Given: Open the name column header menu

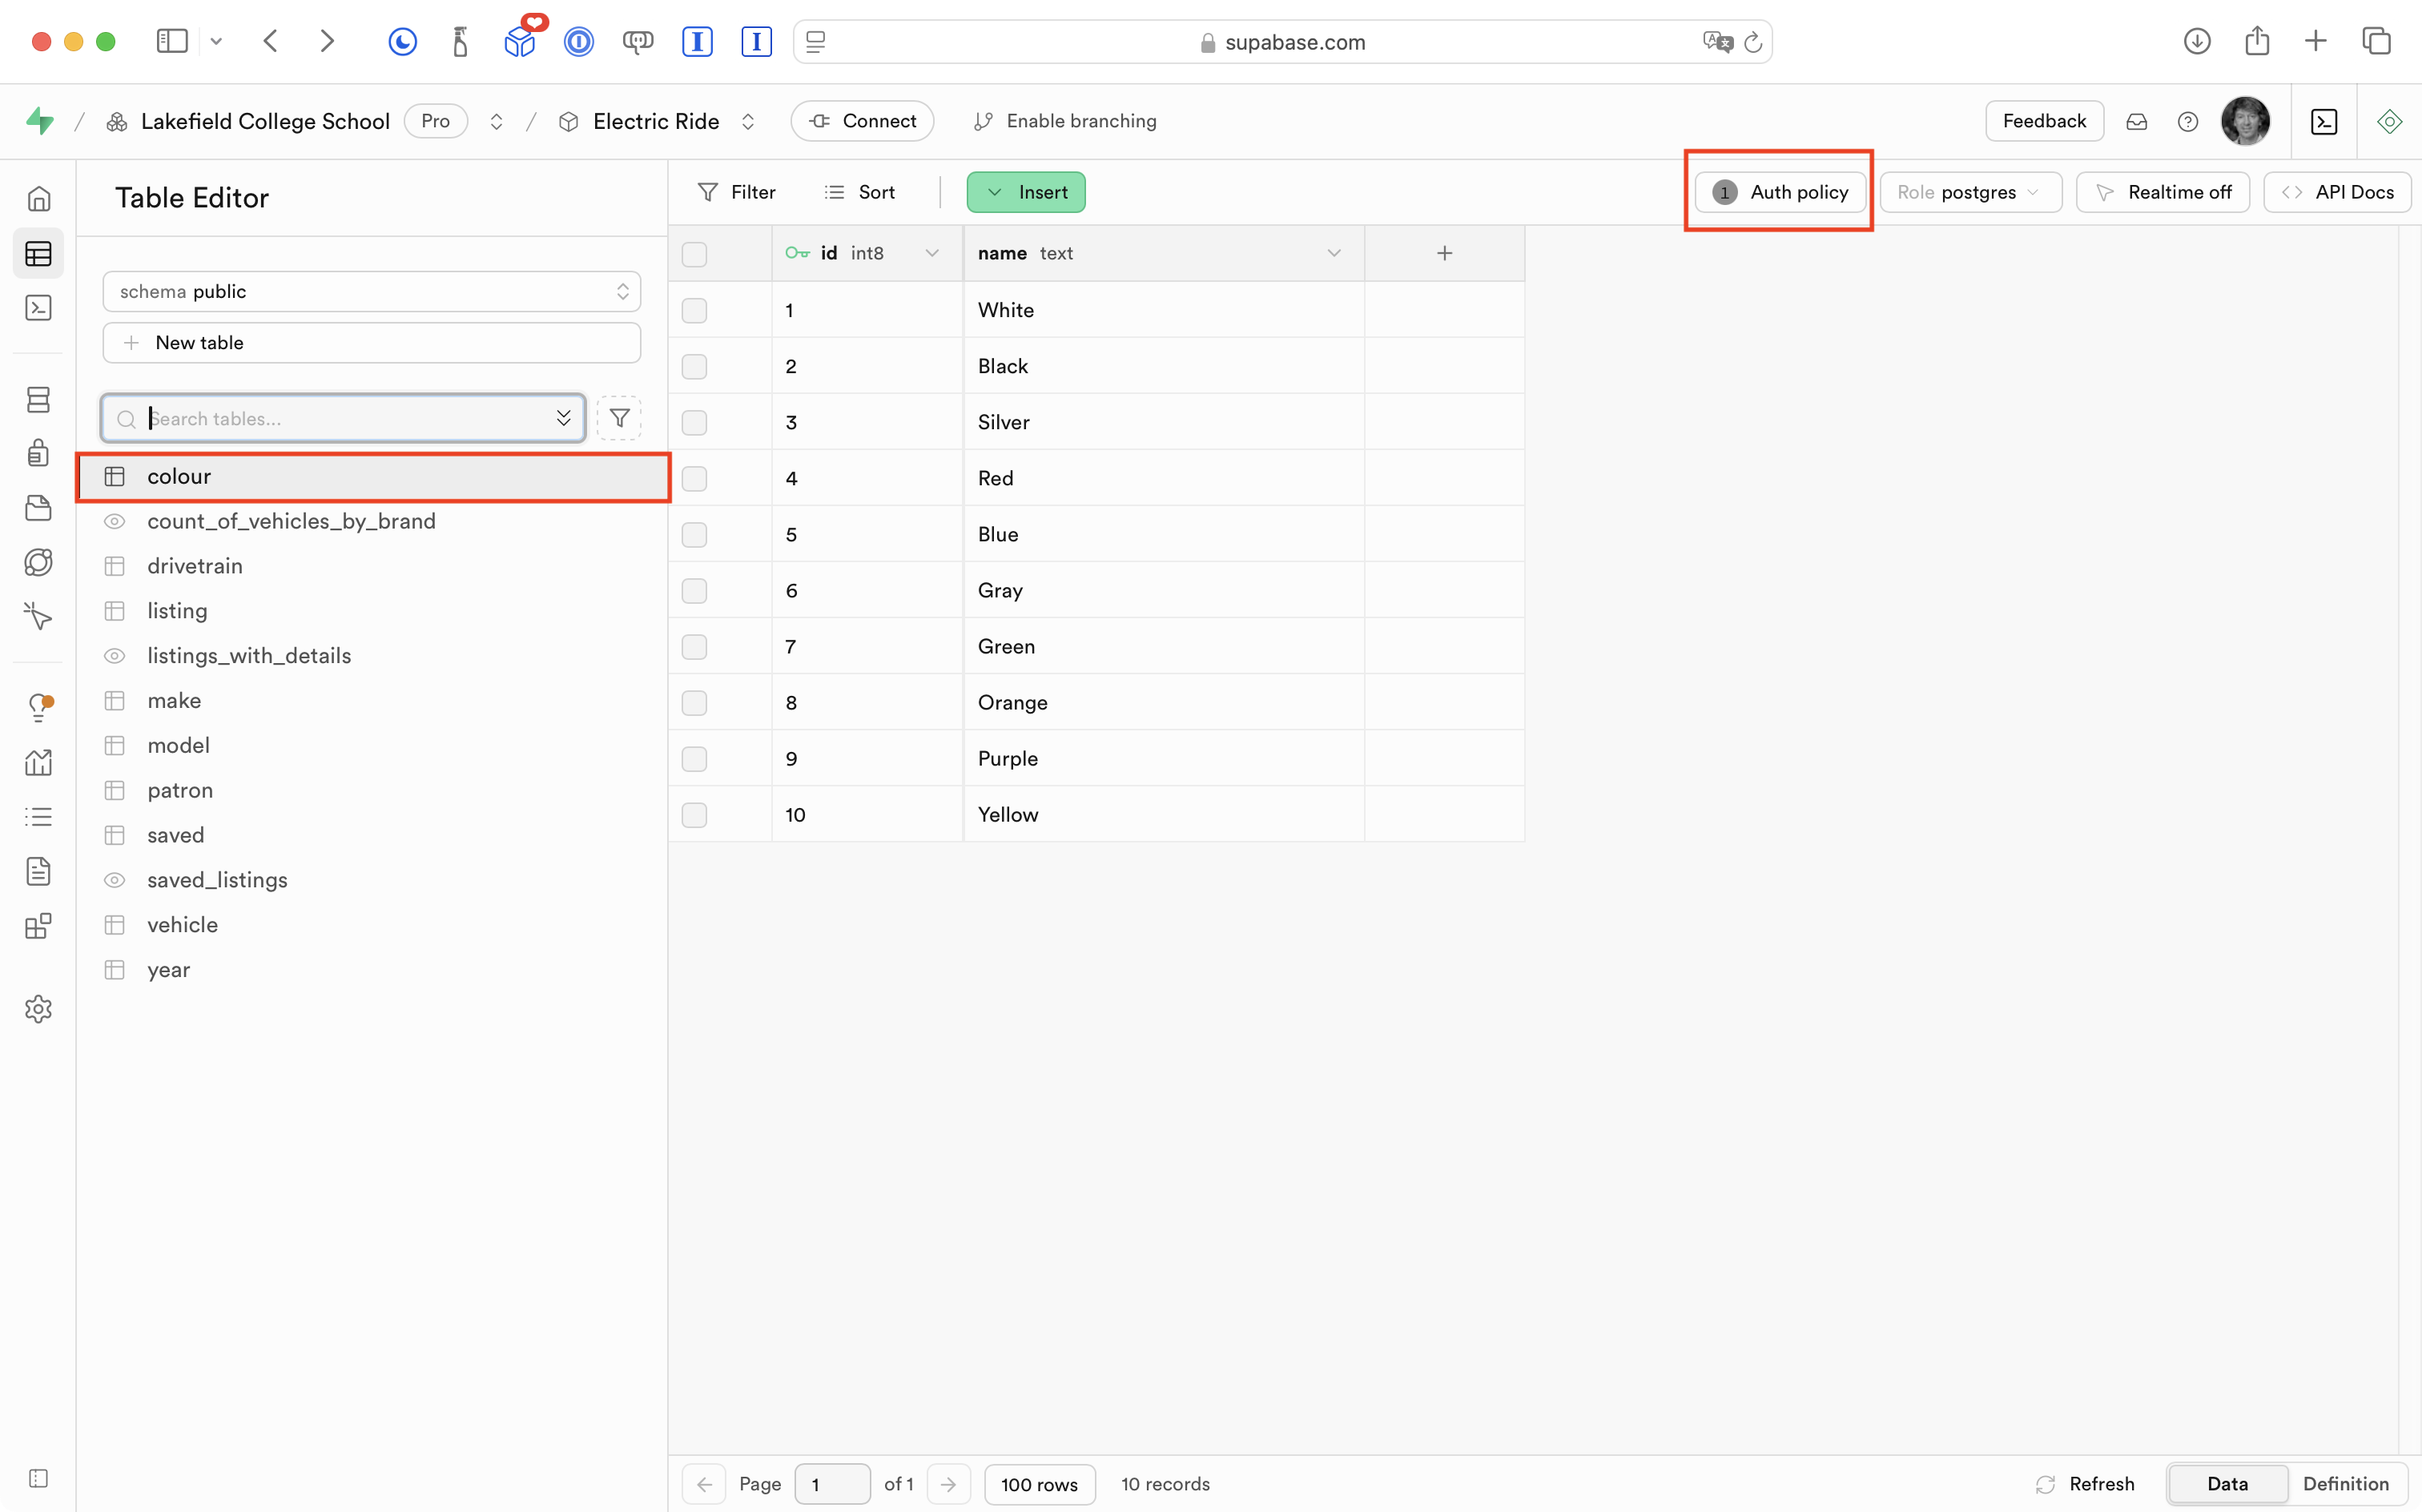Looking at the screenshot, I should (1333, 253).
